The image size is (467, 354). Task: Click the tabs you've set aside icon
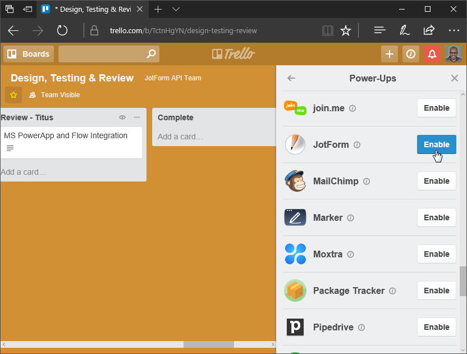(10, 9)
